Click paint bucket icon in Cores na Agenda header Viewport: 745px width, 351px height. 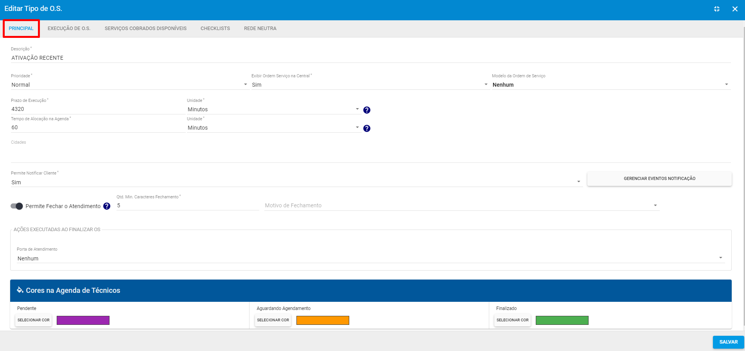pyautogui.click(x=20, y=290)
